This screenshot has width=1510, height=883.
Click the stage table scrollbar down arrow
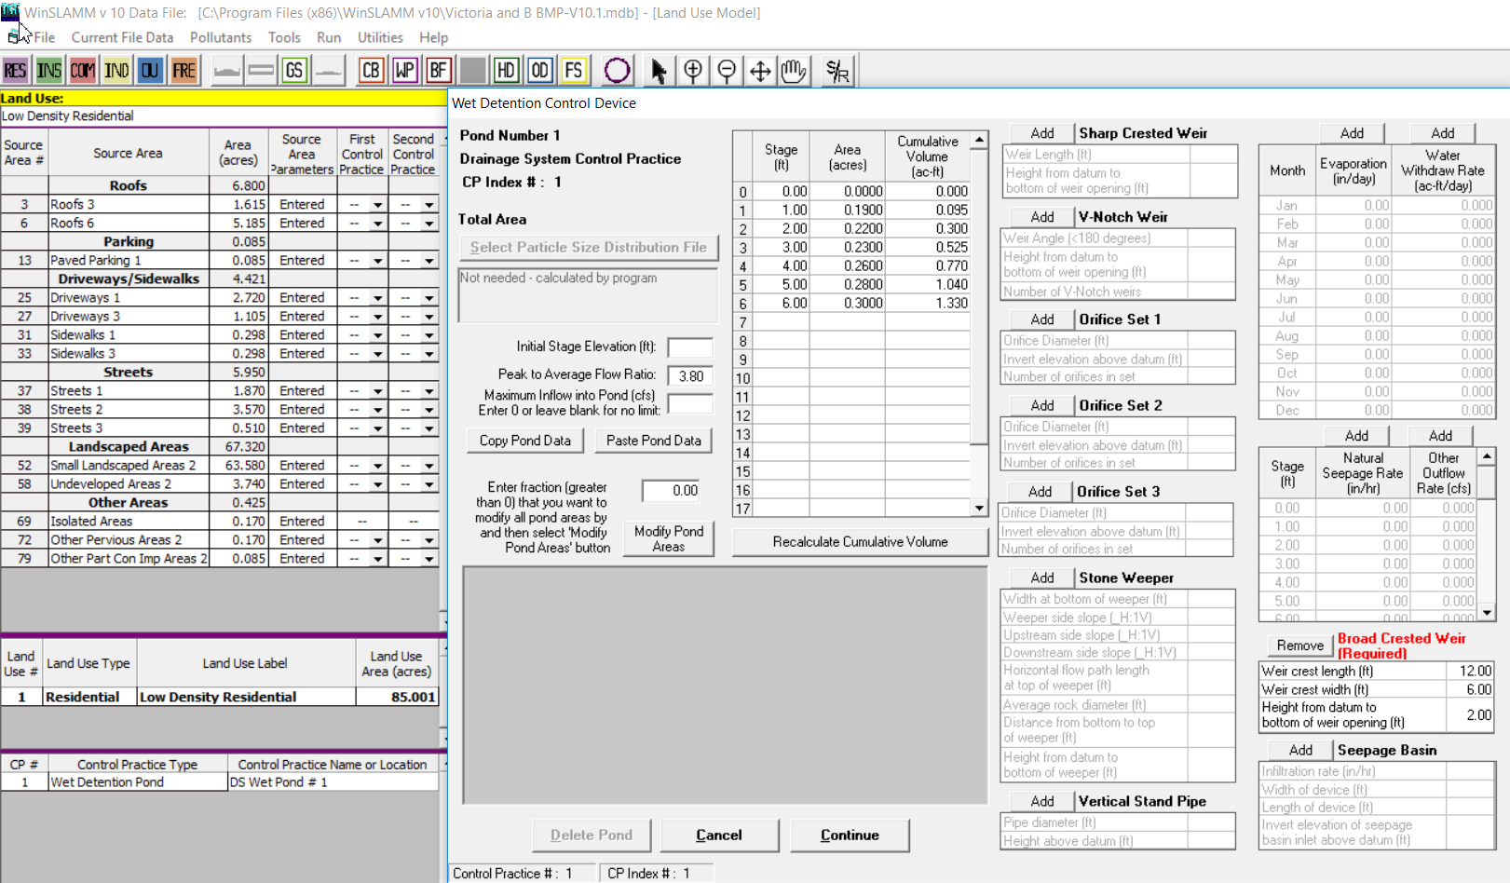pos(978,508)
